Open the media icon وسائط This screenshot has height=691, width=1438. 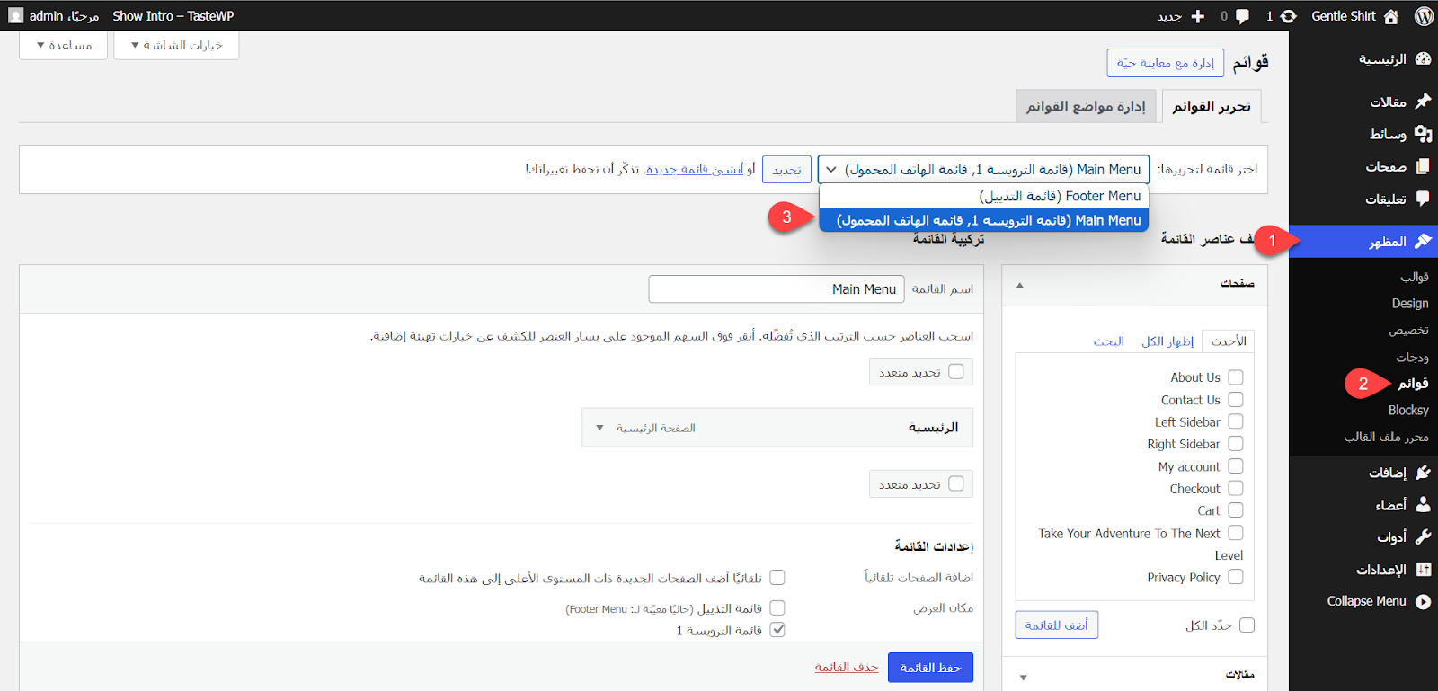click(1423, 134)
